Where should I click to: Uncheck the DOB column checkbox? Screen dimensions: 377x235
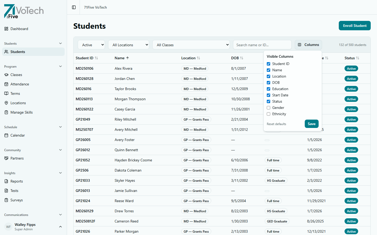(268, 83)
